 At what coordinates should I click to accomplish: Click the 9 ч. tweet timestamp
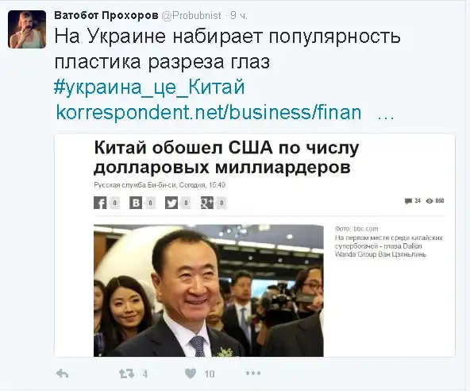[x=239, y=16]
